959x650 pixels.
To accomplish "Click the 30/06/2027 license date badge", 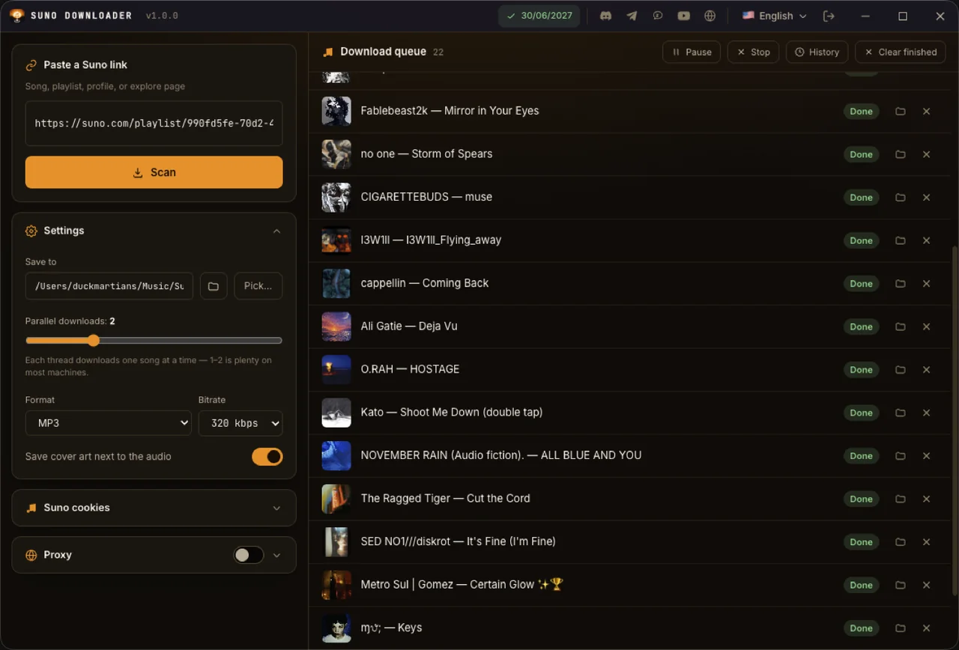I will [x=539, y=16].
